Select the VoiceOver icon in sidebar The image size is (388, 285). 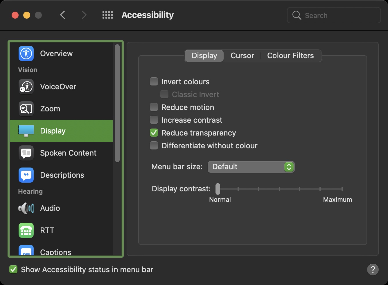(26, 87)
